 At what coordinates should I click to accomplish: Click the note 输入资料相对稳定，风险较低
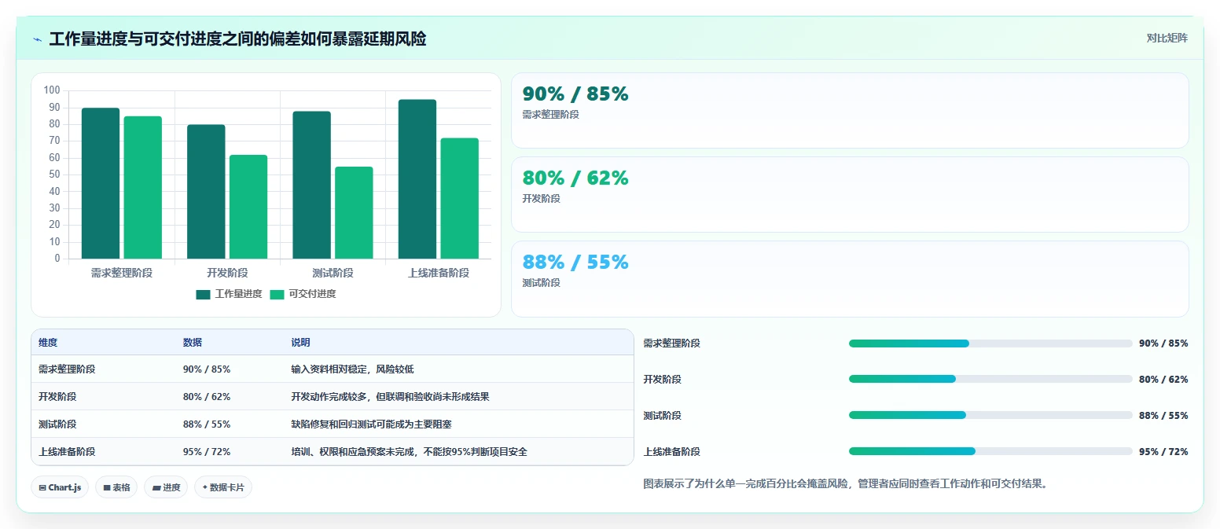[x=352, y=369]
